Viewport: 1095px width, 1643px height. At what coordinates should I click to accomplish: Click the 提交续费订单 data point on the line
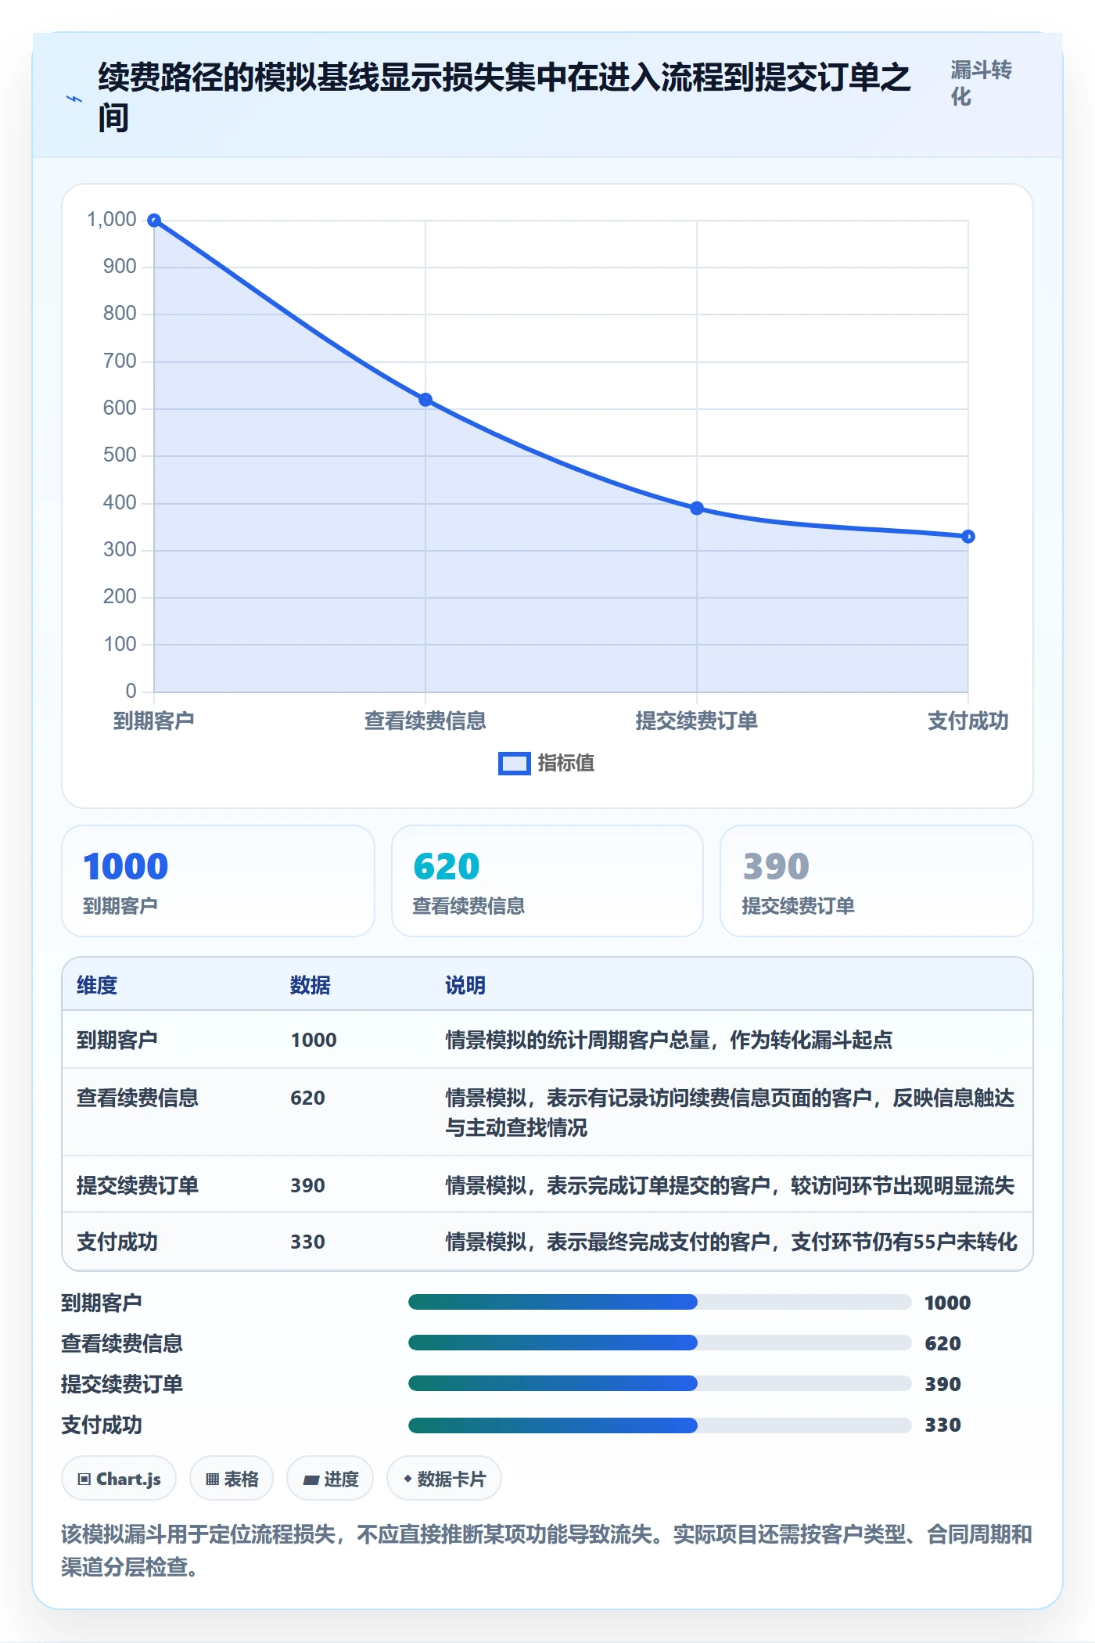click(x=697, y=509)
